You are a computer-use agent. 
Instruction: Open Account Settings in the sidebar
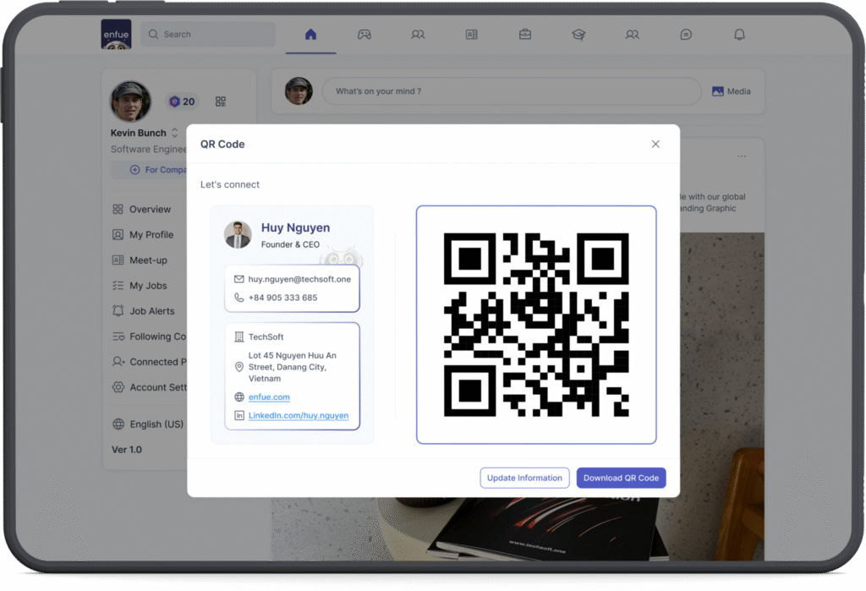pyautogui.click(x=149, y=387)
